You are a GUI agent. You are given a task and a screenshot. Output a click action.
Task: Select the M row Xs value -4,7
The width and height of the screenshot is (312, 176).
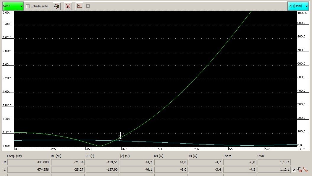click(205, 162)
